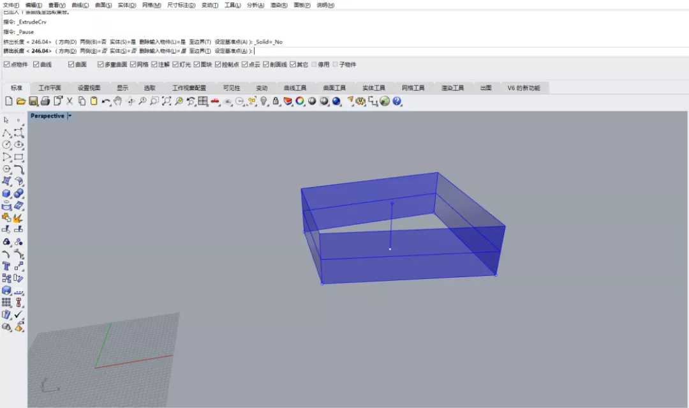
Task: Click the Open file folder icon
Action: pos(20,101)
